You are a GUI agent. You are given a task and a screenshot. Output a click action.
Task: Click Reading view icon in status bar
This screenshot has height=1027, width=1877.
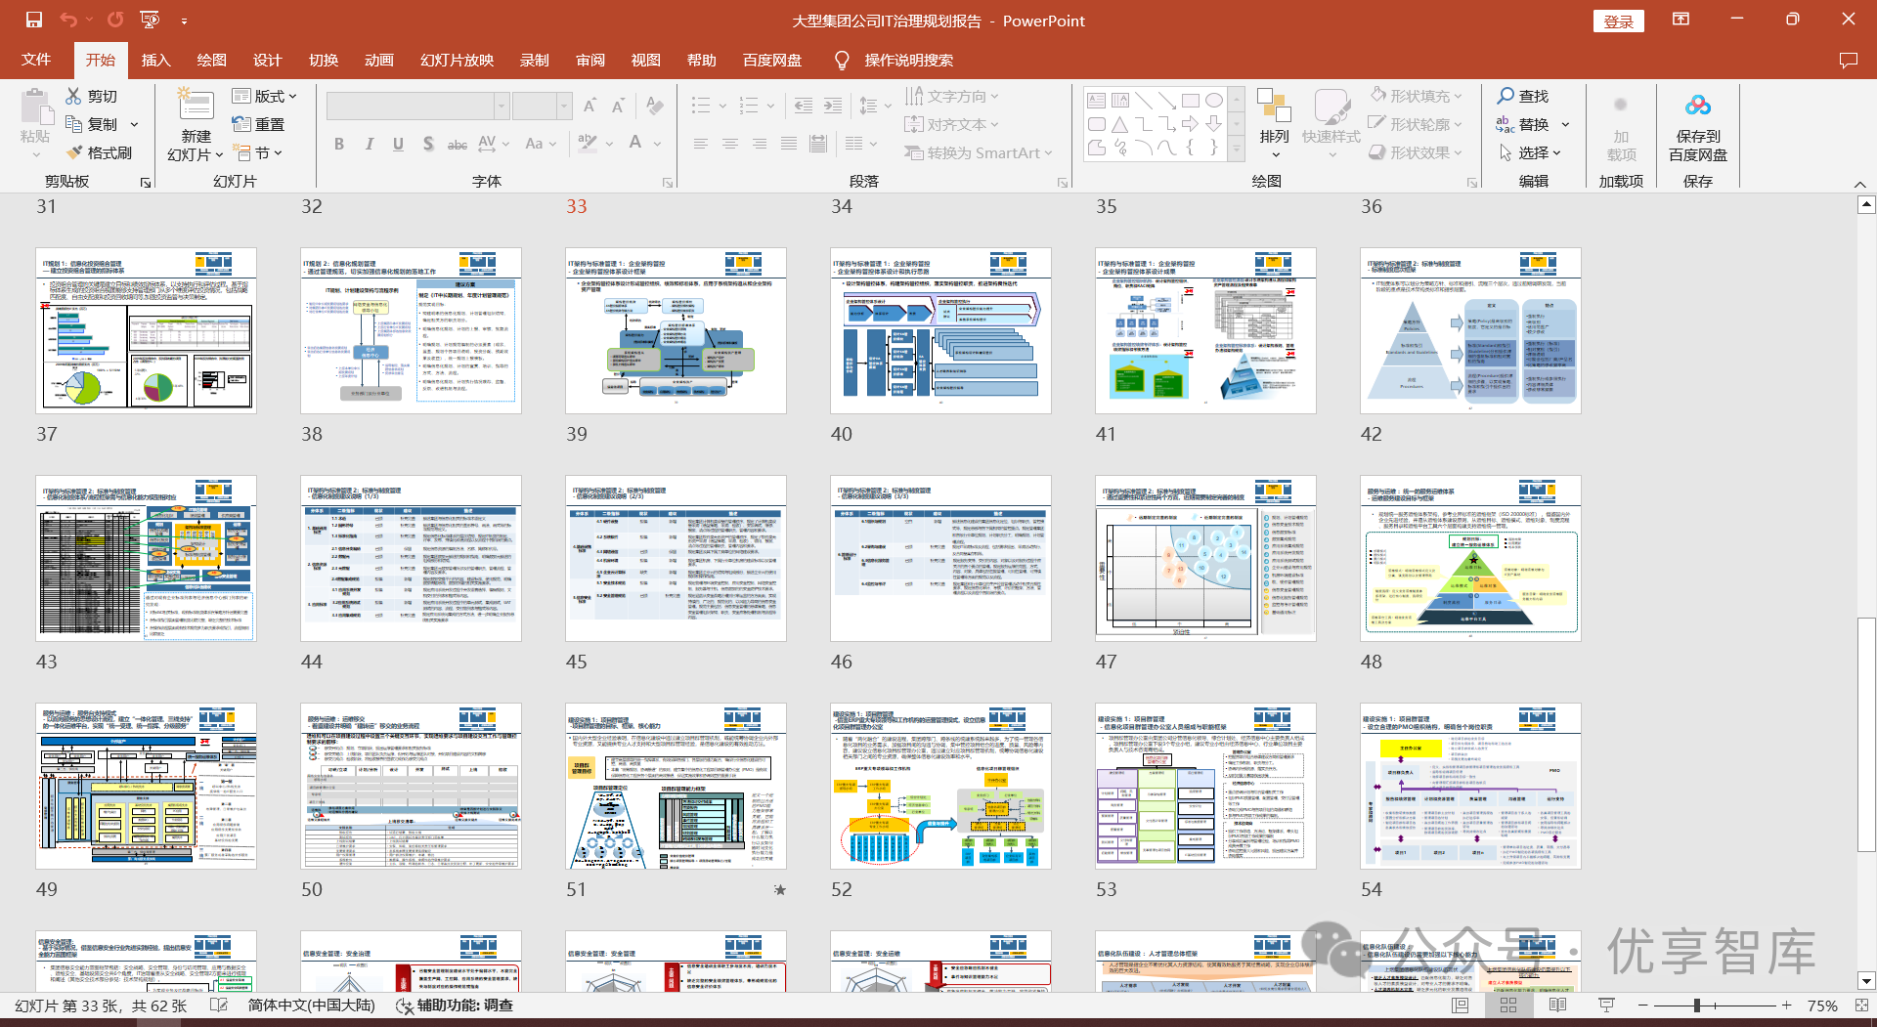coord(1557,1006)
